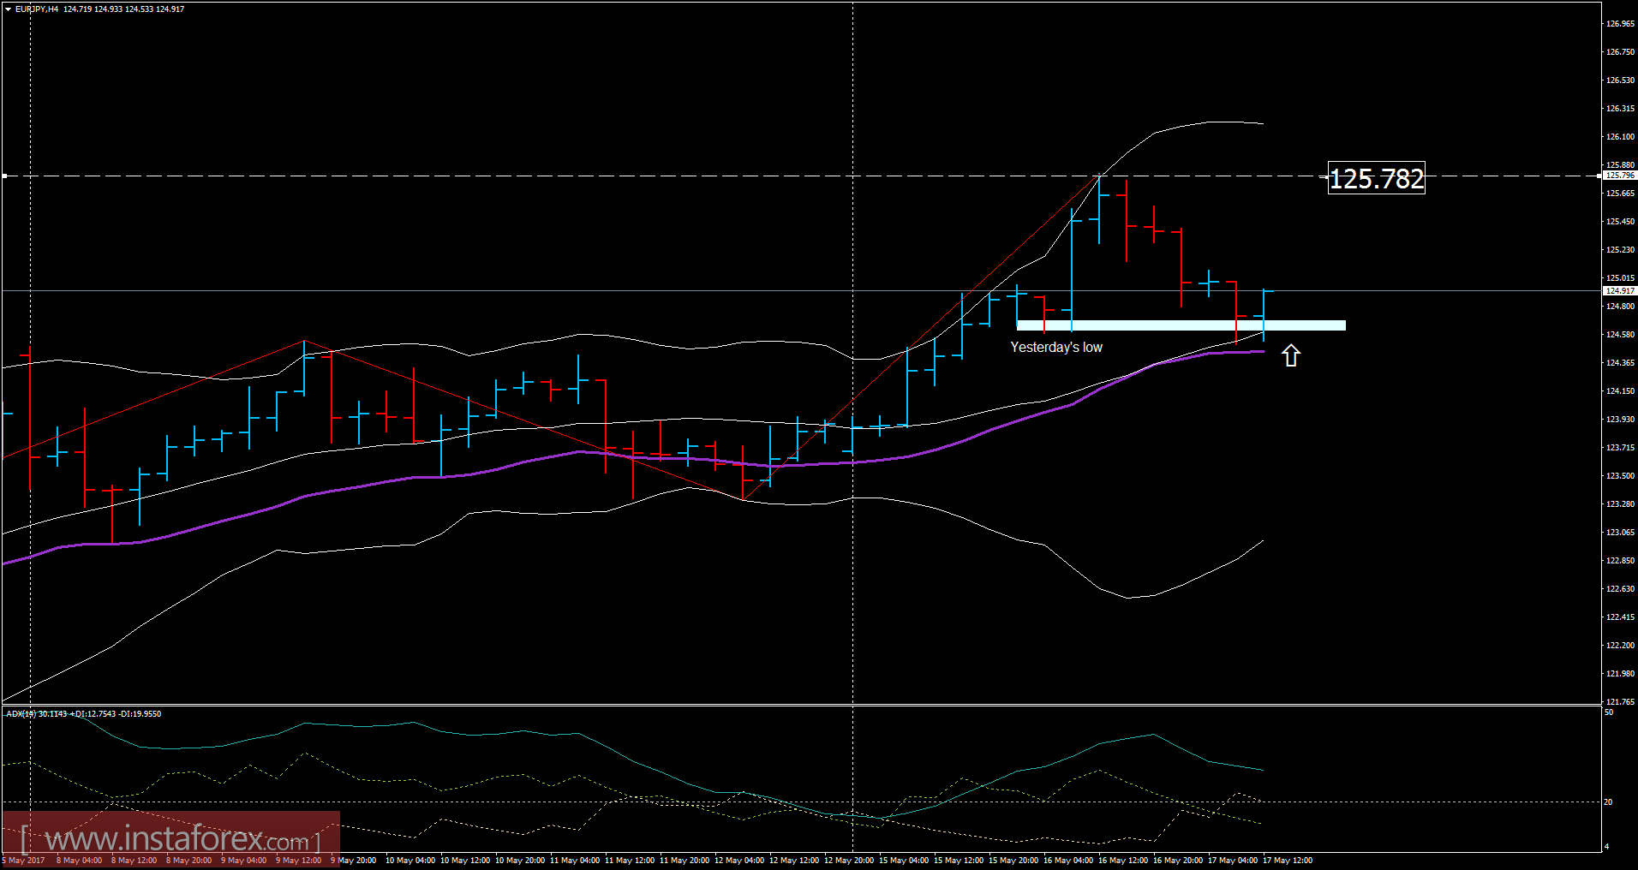Click the 11 May 12:00 time label

pos(630,861)
